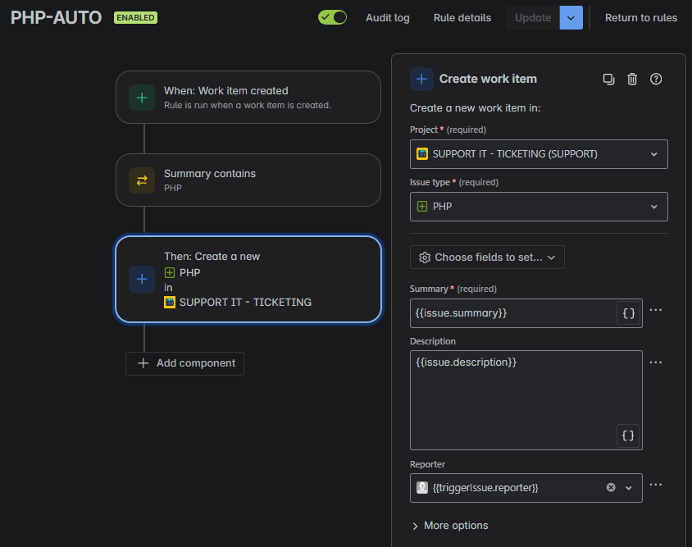Select the Then: Create a new action card
Viewport: 692px width, 547px height.
pyautogui.click(x=248, y=279)
